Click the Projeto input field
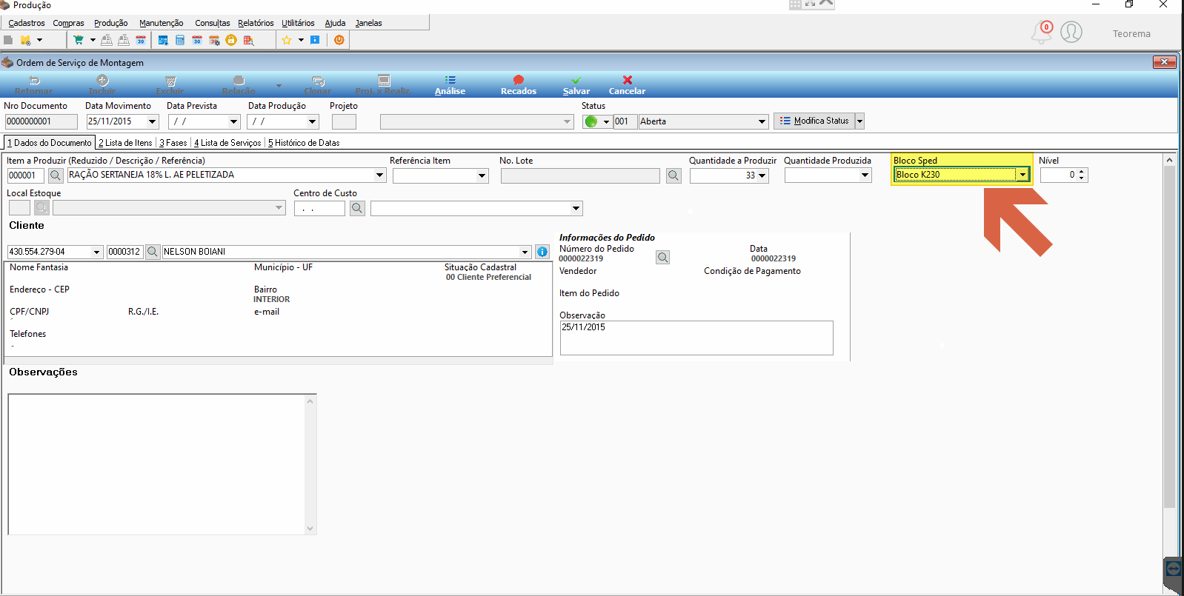The height and width of the screenshot is (596, 1184). tap(344, 121)
